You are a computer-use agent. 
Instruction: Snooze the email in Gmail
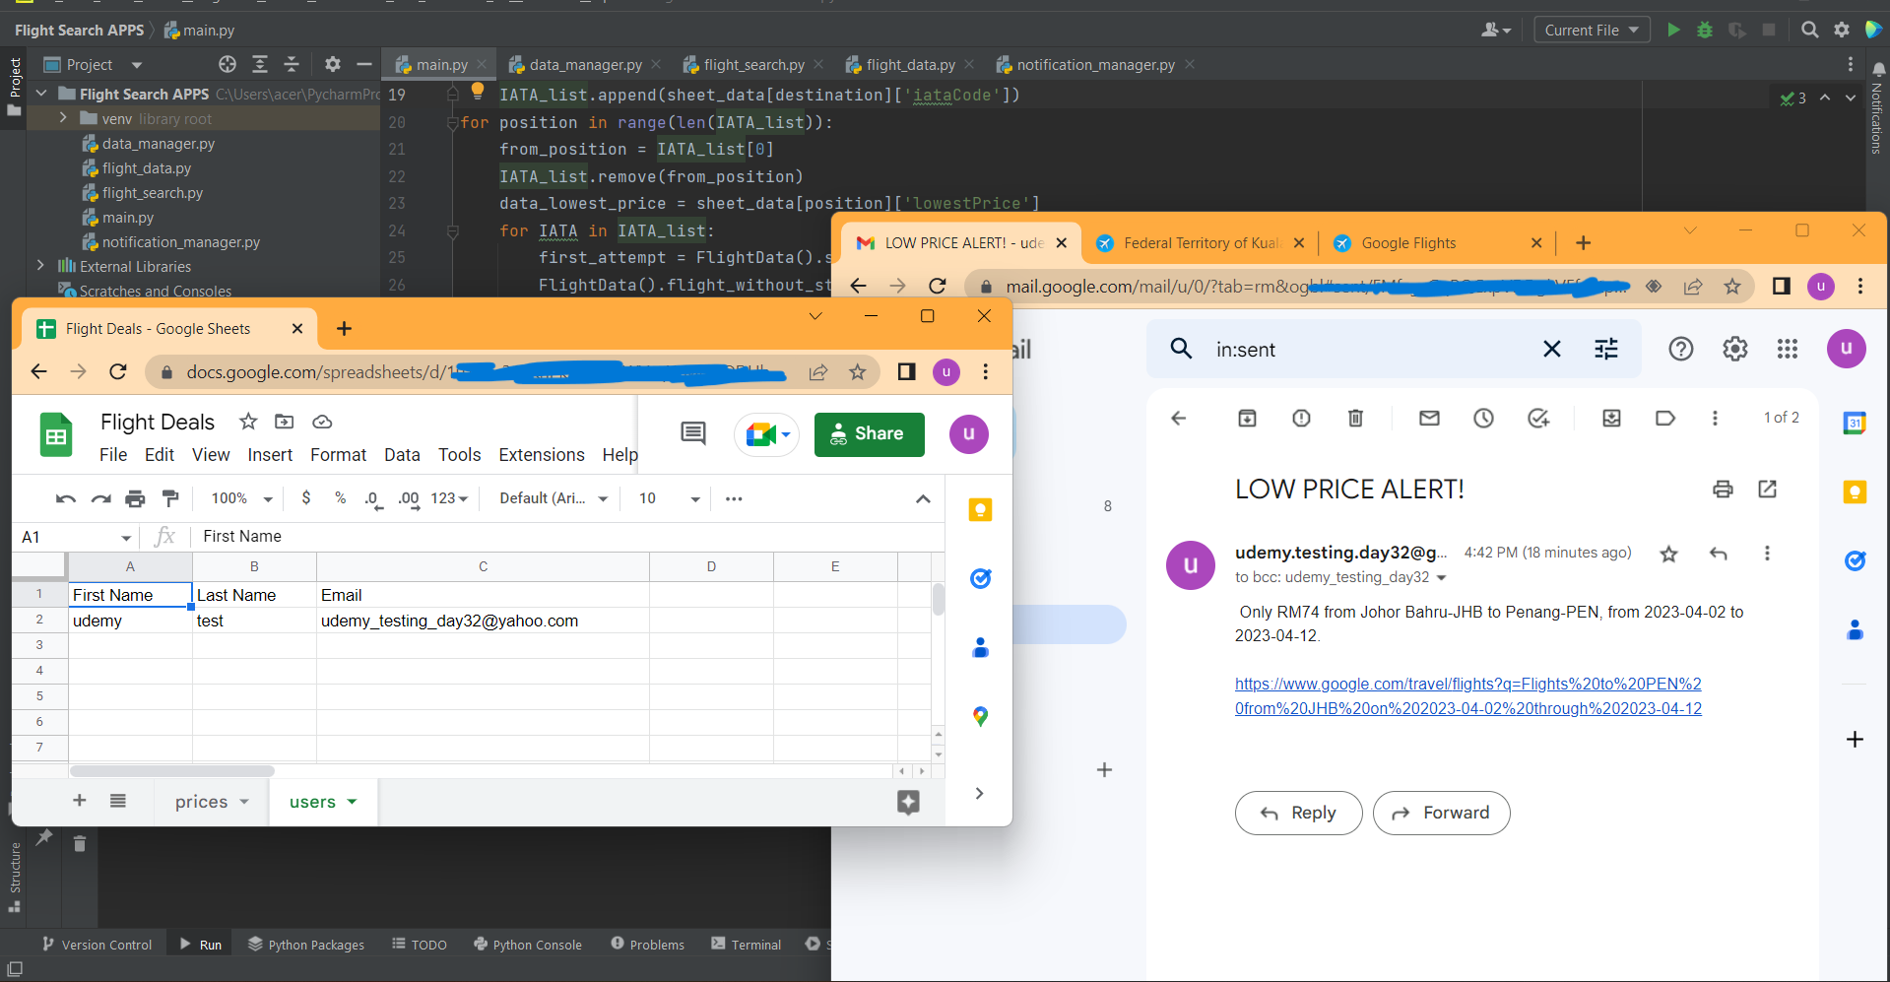1483,419
